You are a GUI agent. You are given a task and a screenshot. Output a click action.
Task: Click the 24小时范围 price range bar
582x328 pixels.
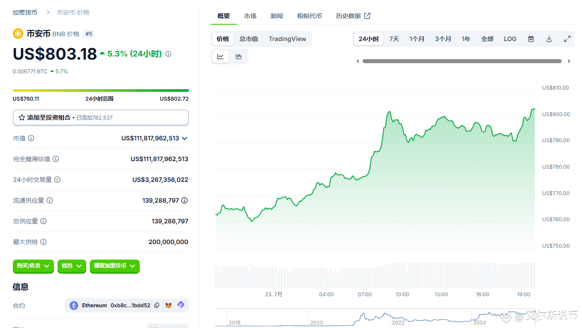101,90
